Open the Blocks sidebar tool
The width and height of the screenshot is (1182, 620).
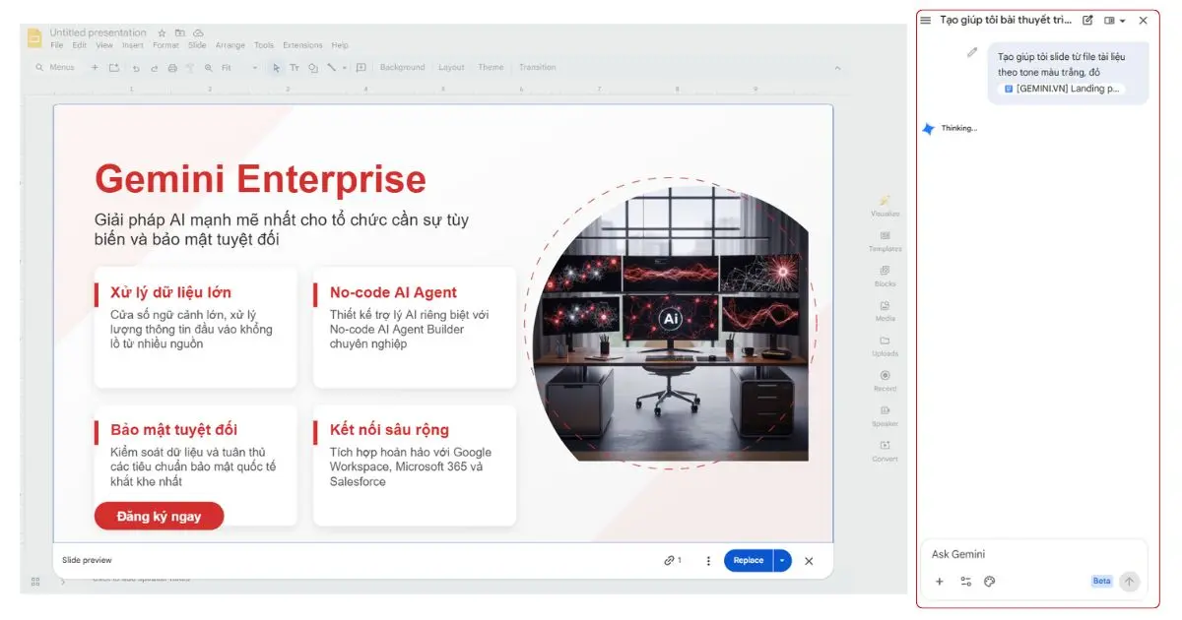[885, 276]
